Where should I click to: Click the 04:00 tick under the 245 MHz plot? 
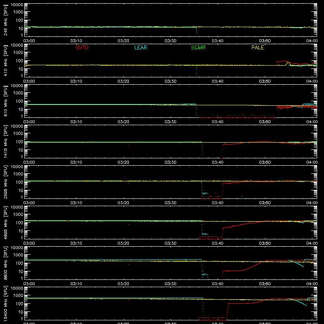(312, 41)
